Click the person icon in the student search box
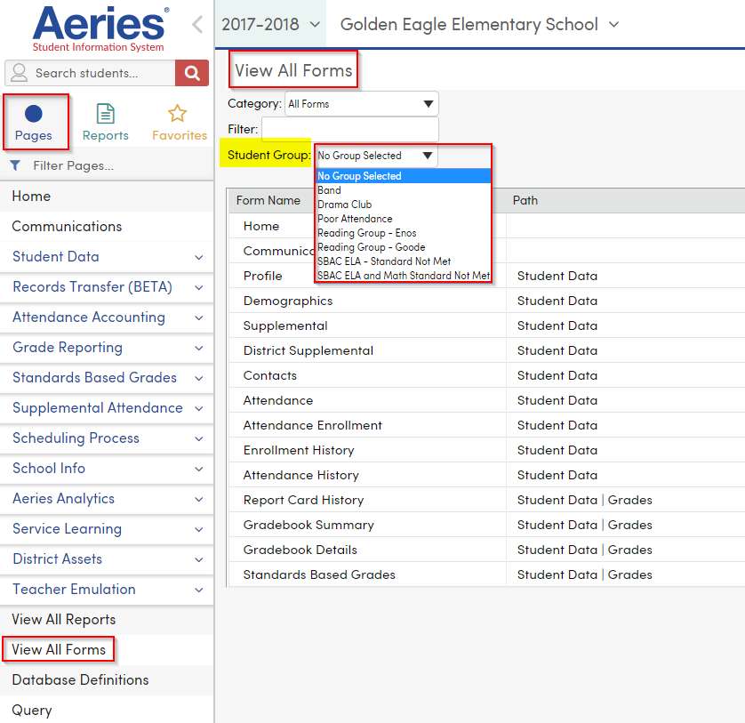 (x=17, y=72)
